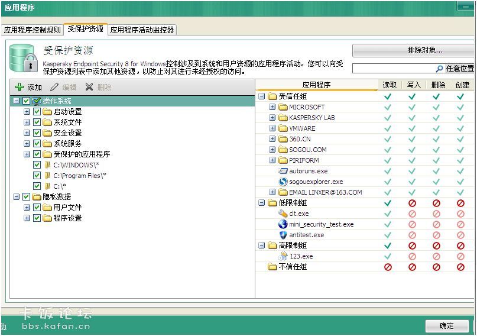Click the clt.exe read checkmark

(x=388, y=214)
